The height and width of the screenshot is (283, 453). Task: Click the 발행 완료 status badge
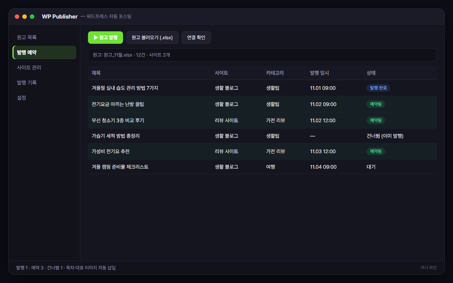tap(378, 88)
